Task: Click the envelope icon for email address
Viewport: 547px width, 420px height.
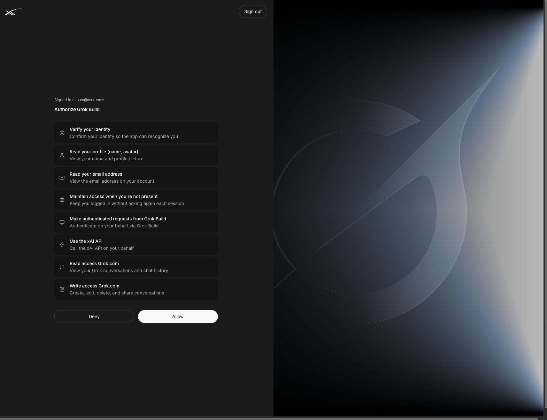Action: [62, 178]
